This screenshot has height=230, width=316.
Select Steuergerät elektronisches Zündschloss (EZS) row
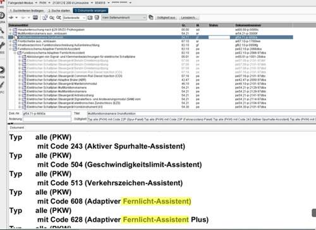click(150, 103)
